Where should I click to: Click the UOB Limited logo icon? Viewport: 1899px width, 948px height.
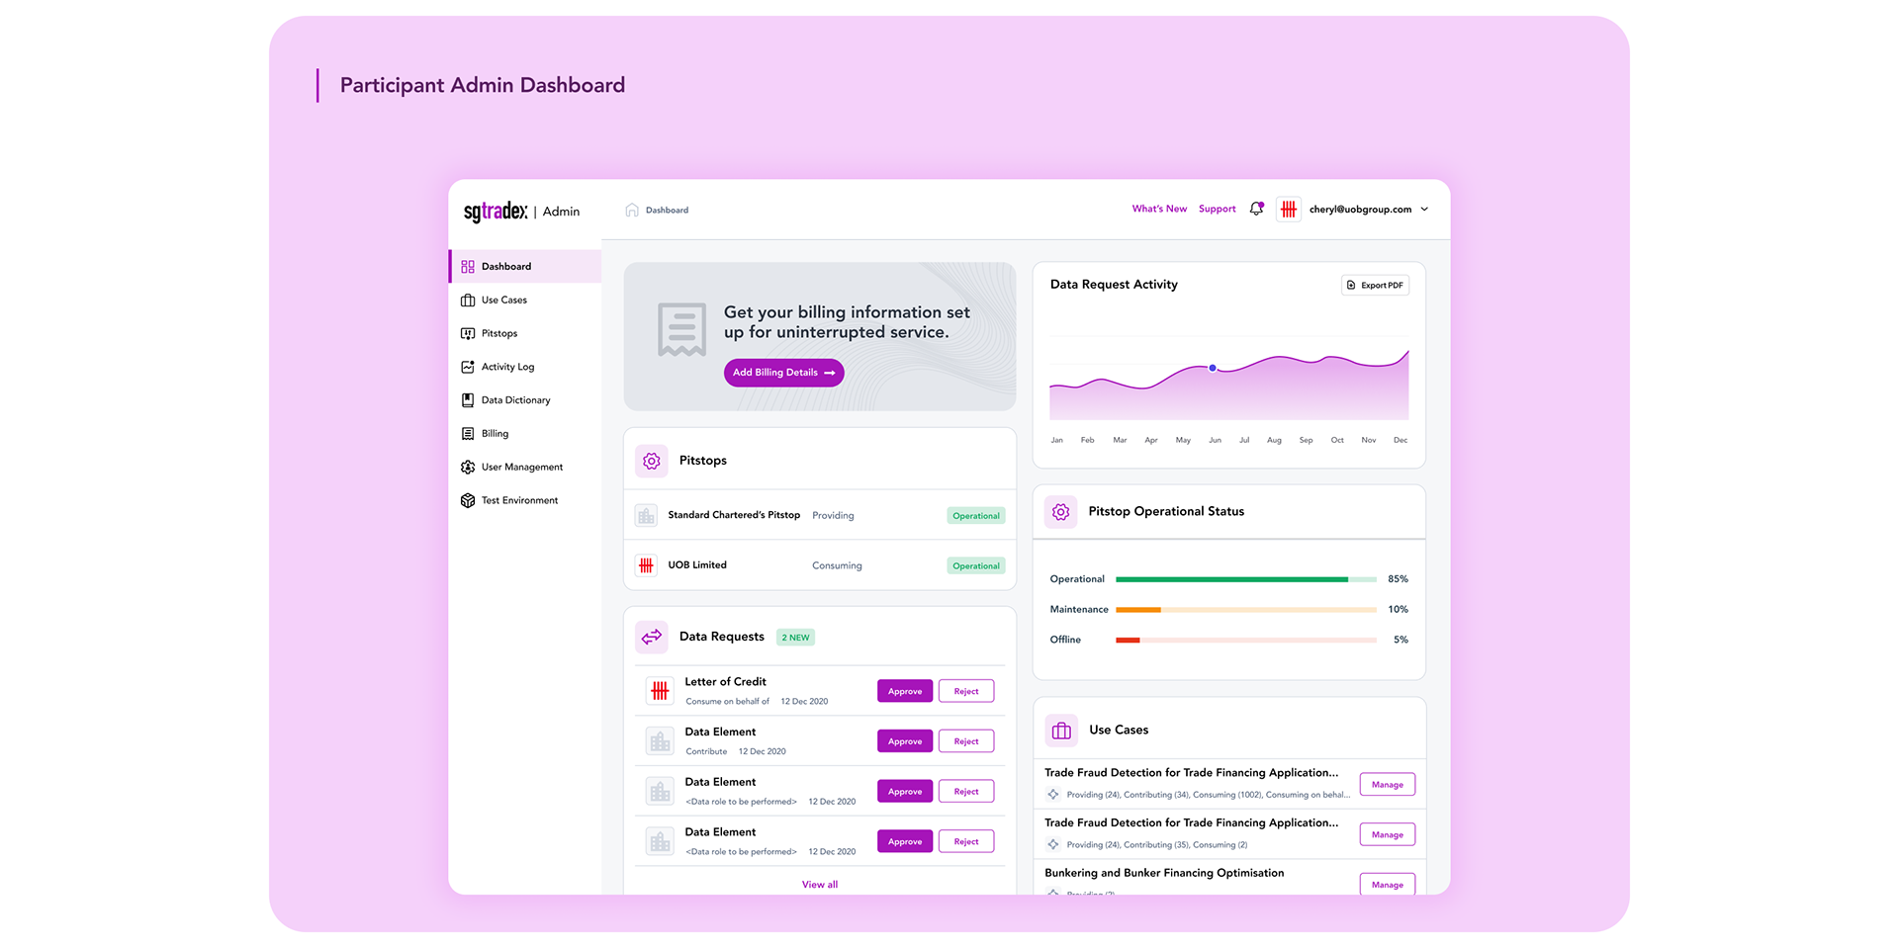coord(646,565)
